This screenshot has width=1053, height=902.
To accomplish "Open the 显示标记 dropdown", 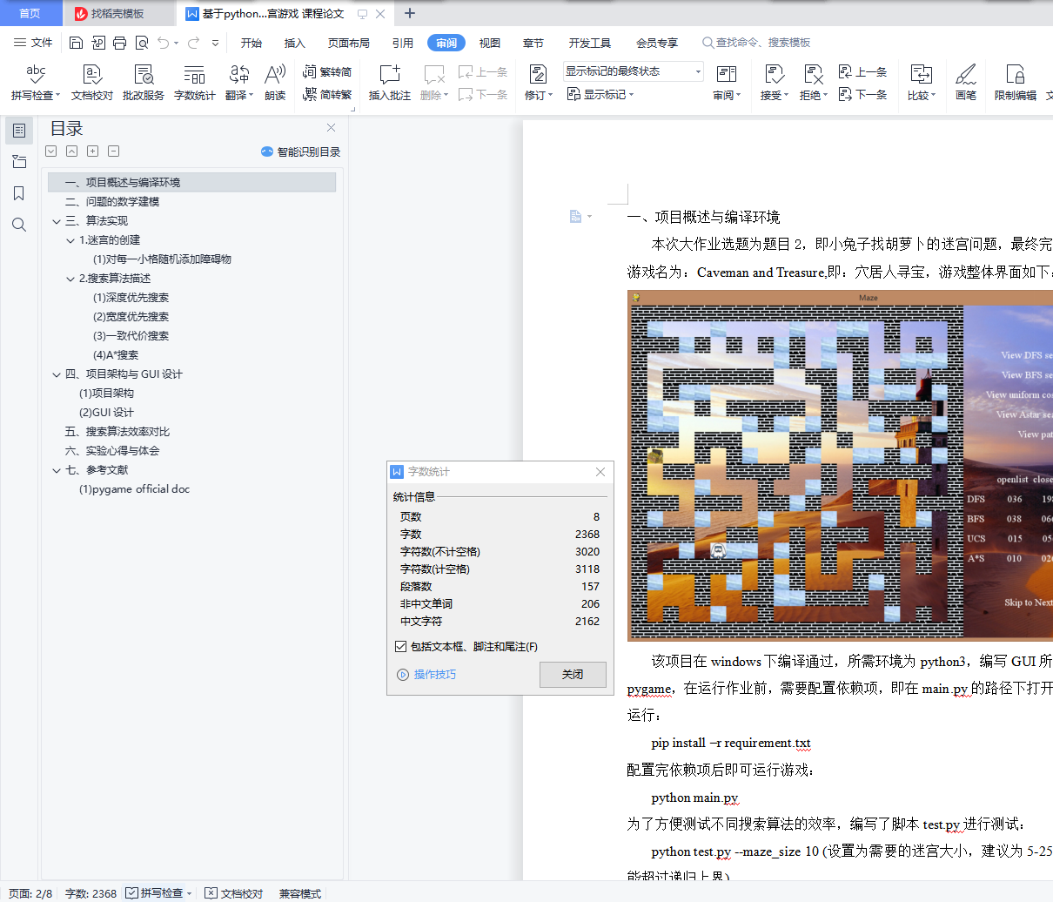I will 600,94.
